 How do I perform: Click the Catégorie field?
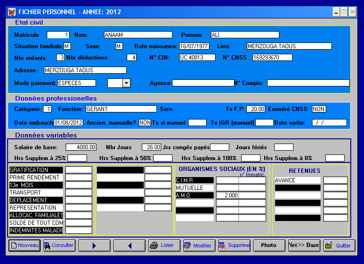(x=47, y=109)
